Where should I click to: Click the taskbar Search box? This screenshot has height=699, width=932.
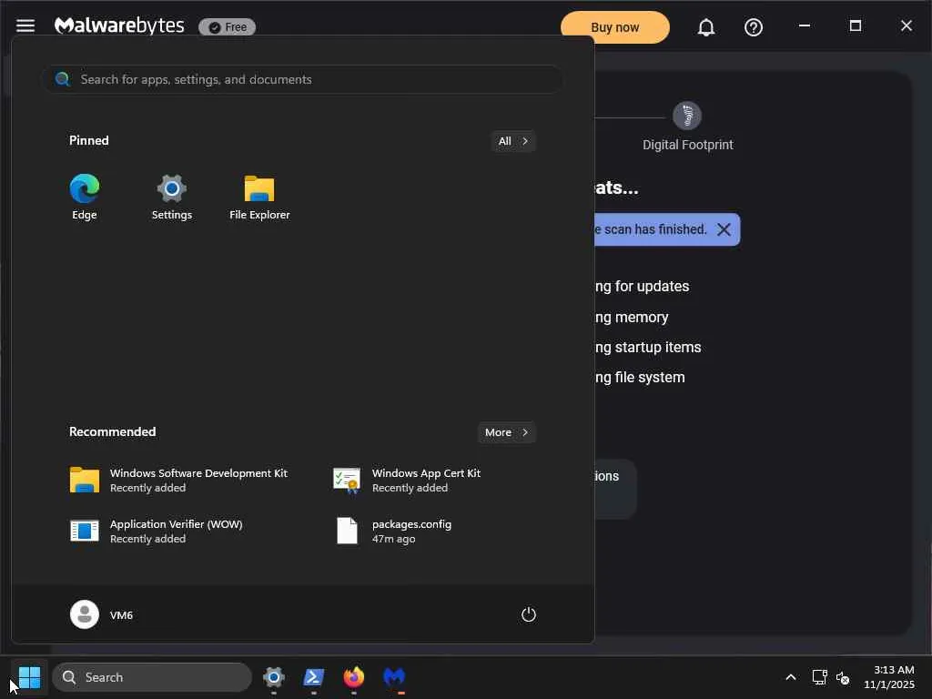(x=152, y=677)
